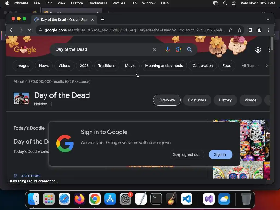The image size is (280, 210).
Task: Open Launchpad from the Dock
Action: [49, 199]
